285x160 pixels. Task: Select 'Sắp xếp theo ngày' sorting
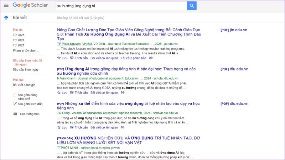pos(26,69)
